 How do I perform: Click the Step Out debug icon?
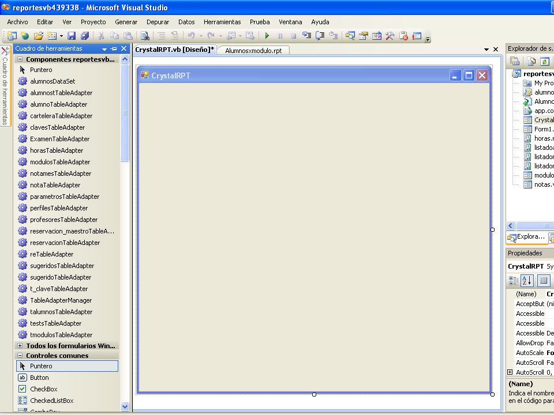[333, 36]
